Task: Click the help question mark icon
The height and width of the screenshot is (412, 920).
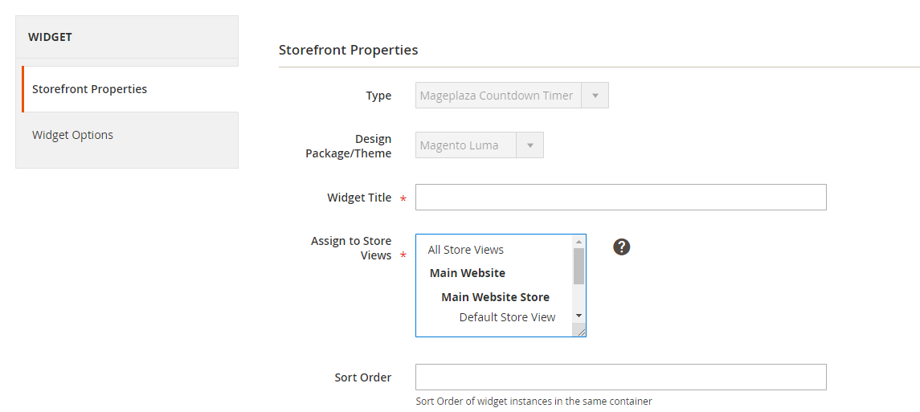Action: tap(621, 247)
